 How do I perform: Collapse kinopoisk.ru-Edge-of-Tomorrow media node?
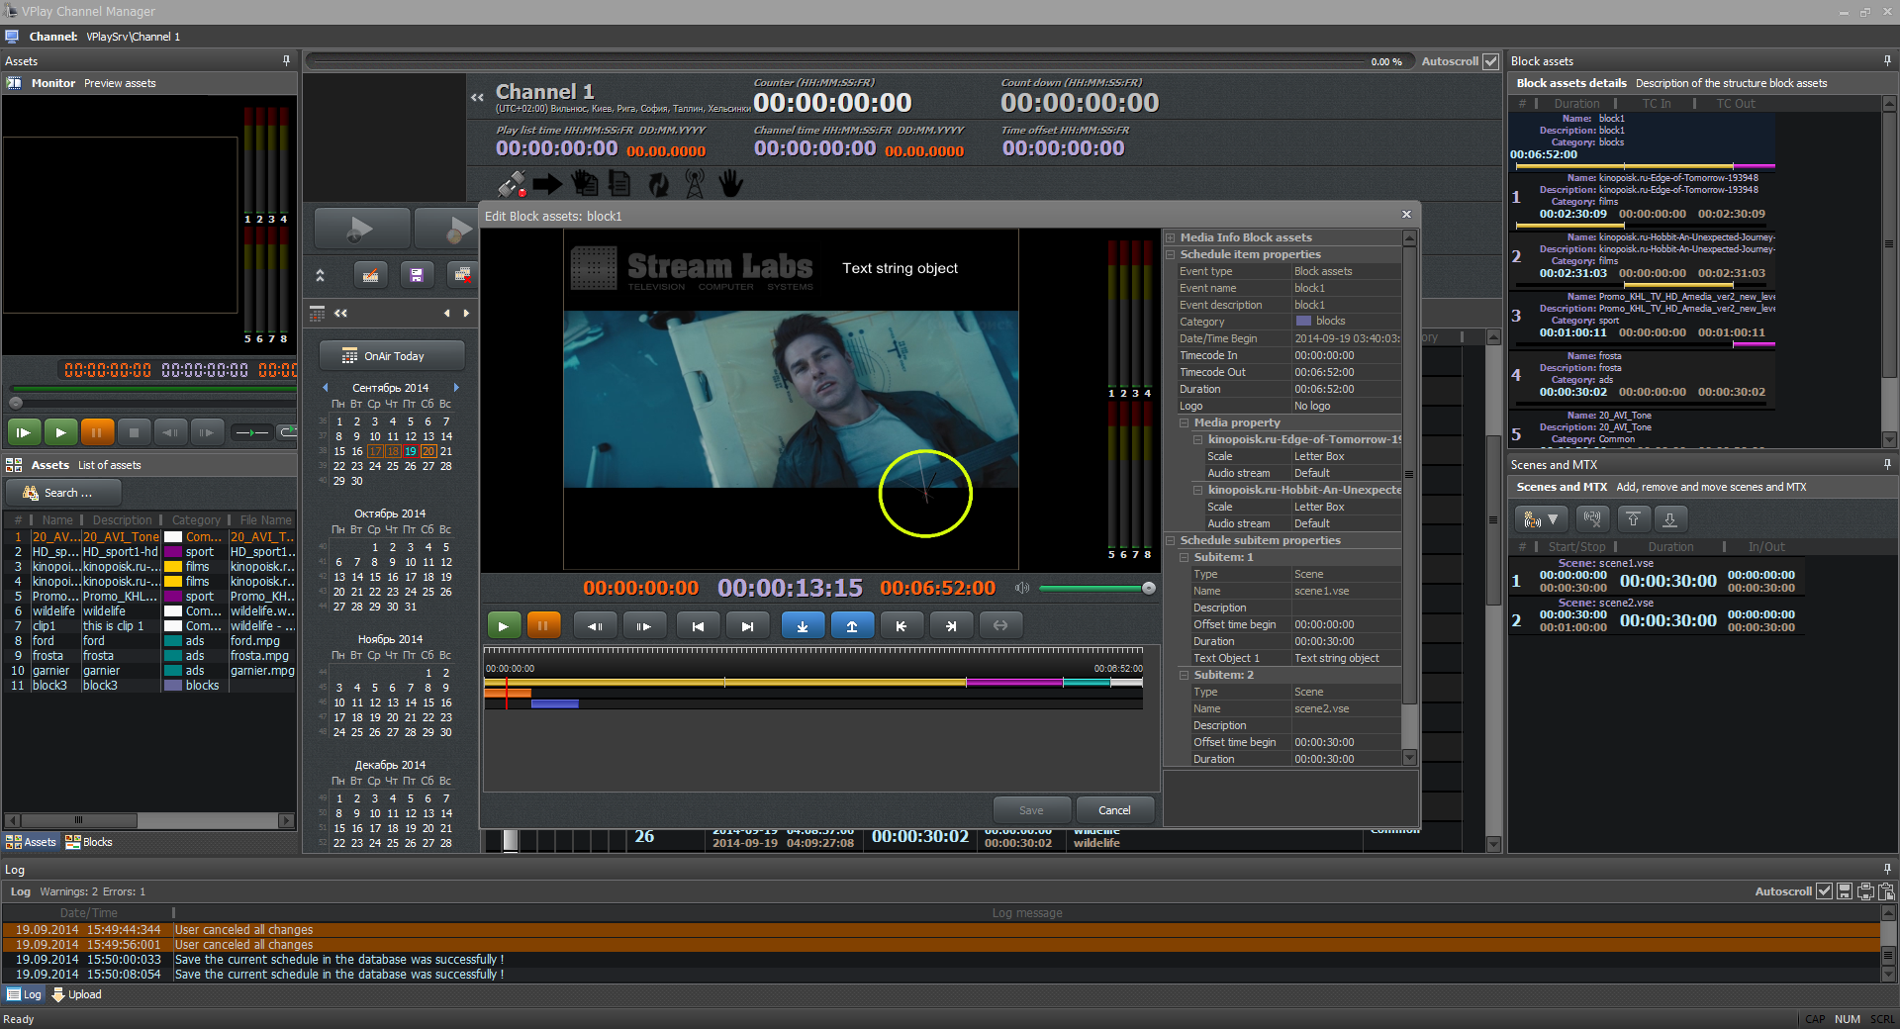tap(1198, 439)
